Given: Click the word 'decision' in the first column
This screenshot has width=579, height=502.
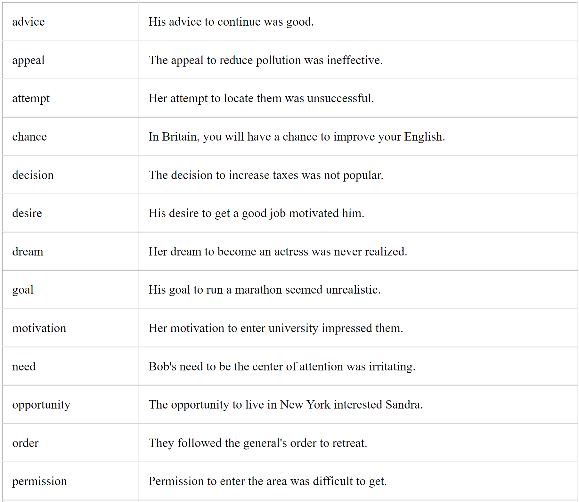Looking at the screenshot, I should pyautogui.click(x=33, y=175).
